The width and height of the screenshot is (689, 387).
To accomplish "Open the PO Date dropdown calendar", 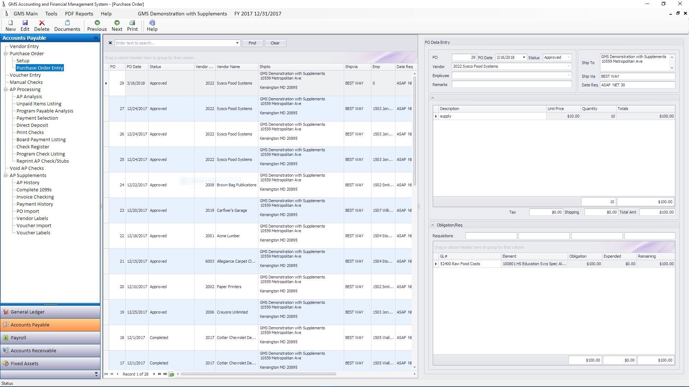I will pyautogui.click(x=524, y=58).
